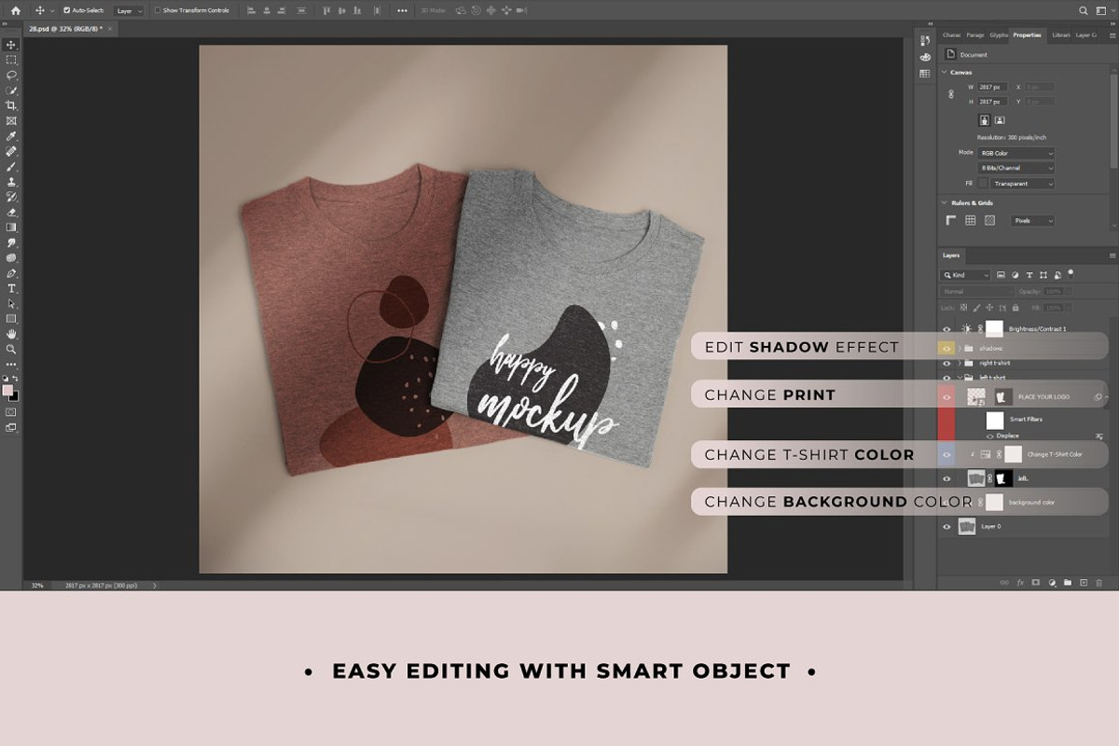Enable Show Transform Controls checkbox

coord(158,10)
